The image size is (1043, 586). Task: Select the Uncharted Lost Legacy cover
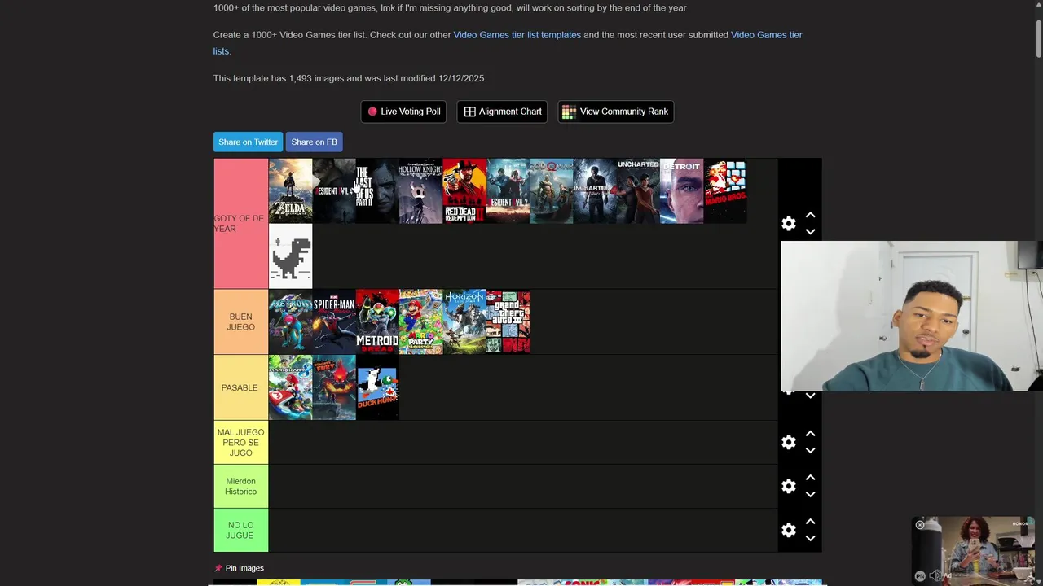coord(638,190)
